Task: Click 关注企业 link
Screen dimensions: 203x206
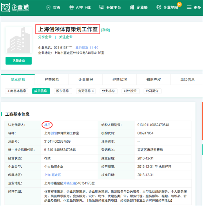Action: coord(66,37)
